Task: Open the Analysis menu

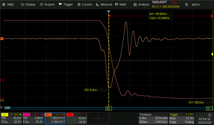Action: [141, 4]
